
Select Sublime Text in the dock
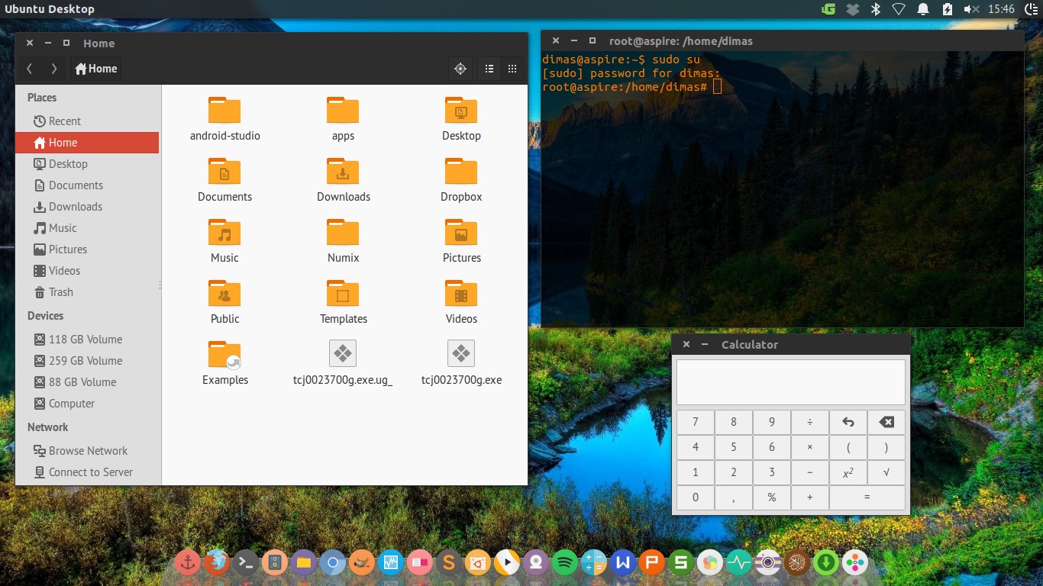click(448, 562)
